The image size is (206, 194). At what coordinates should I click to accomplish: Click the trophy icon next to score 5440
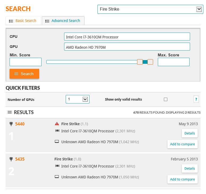pos(11,124)
